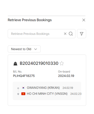Click the origin circle marker icon
Viewport: 94px width, 114px height.
[x=18, y=88]
